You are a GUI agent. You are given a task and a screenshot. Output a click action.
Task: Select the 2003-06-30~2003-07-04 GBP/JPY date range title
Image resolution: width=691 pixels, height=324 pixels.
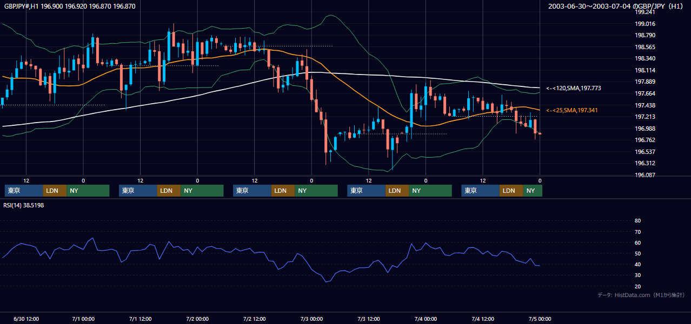617,6
